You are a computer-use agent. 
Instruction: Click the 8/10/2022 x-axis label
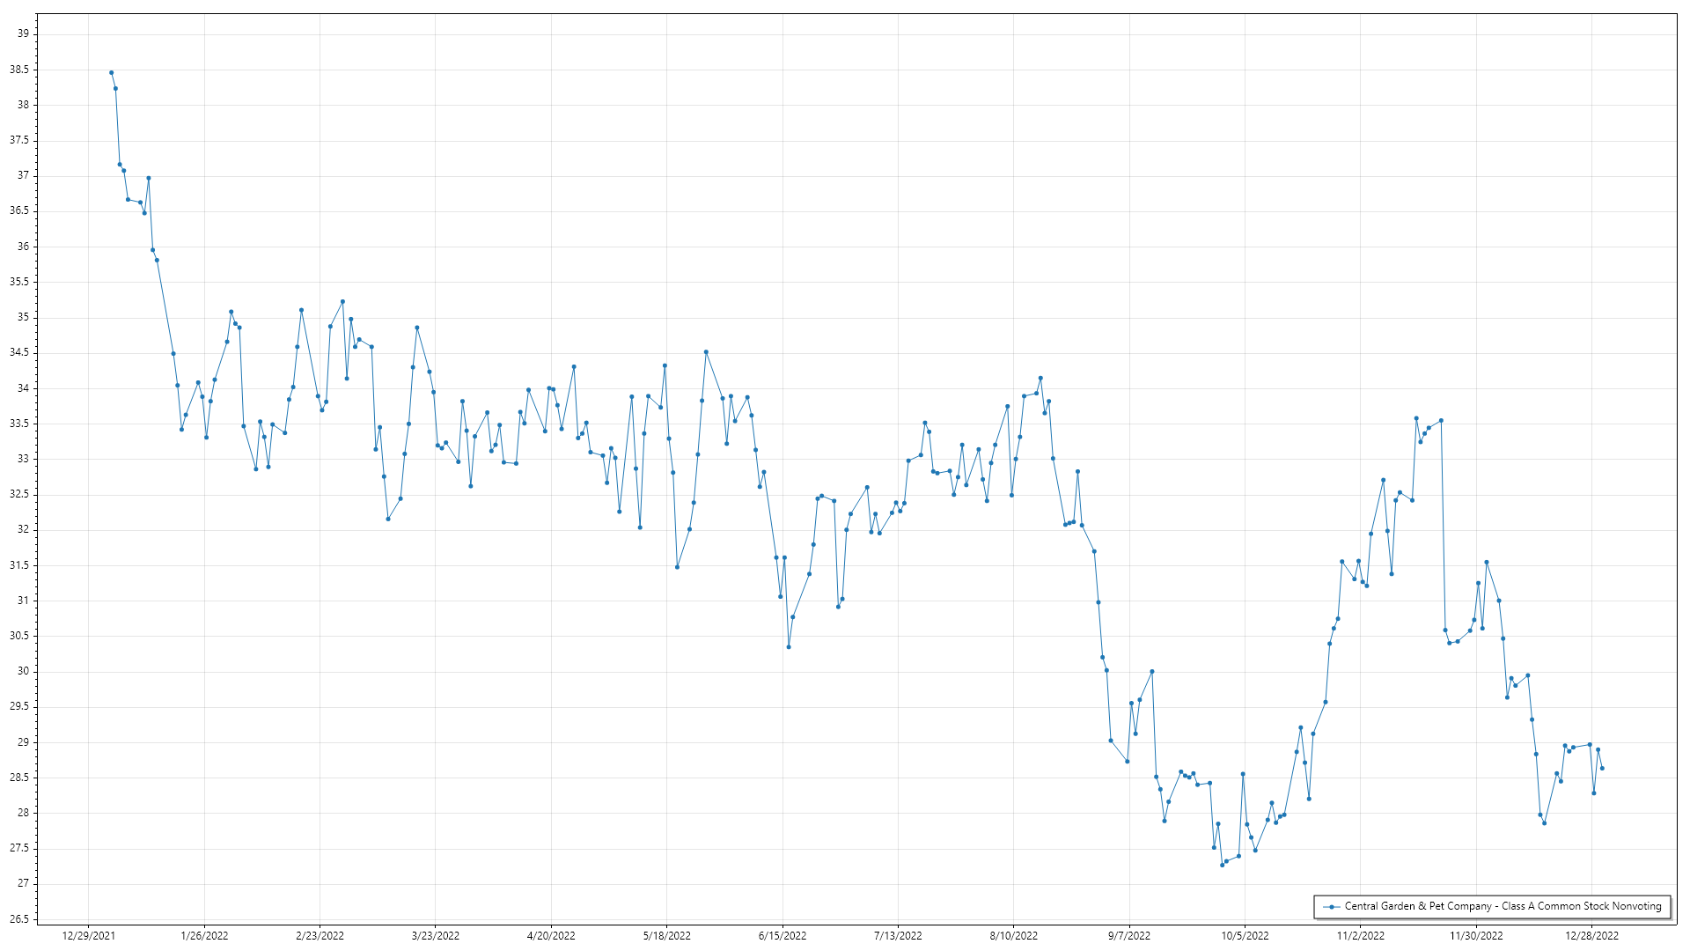(x=1014, y=936)
